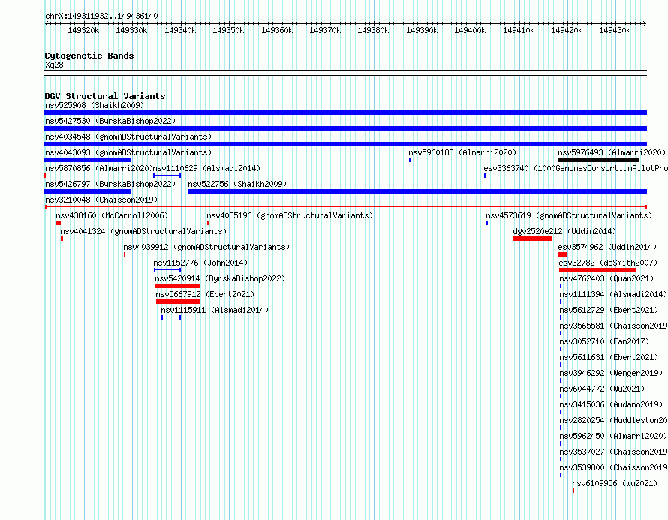Click the 149320k ruler tick label
The width and height of the screenshot is (668, 520).
point(83,30)
